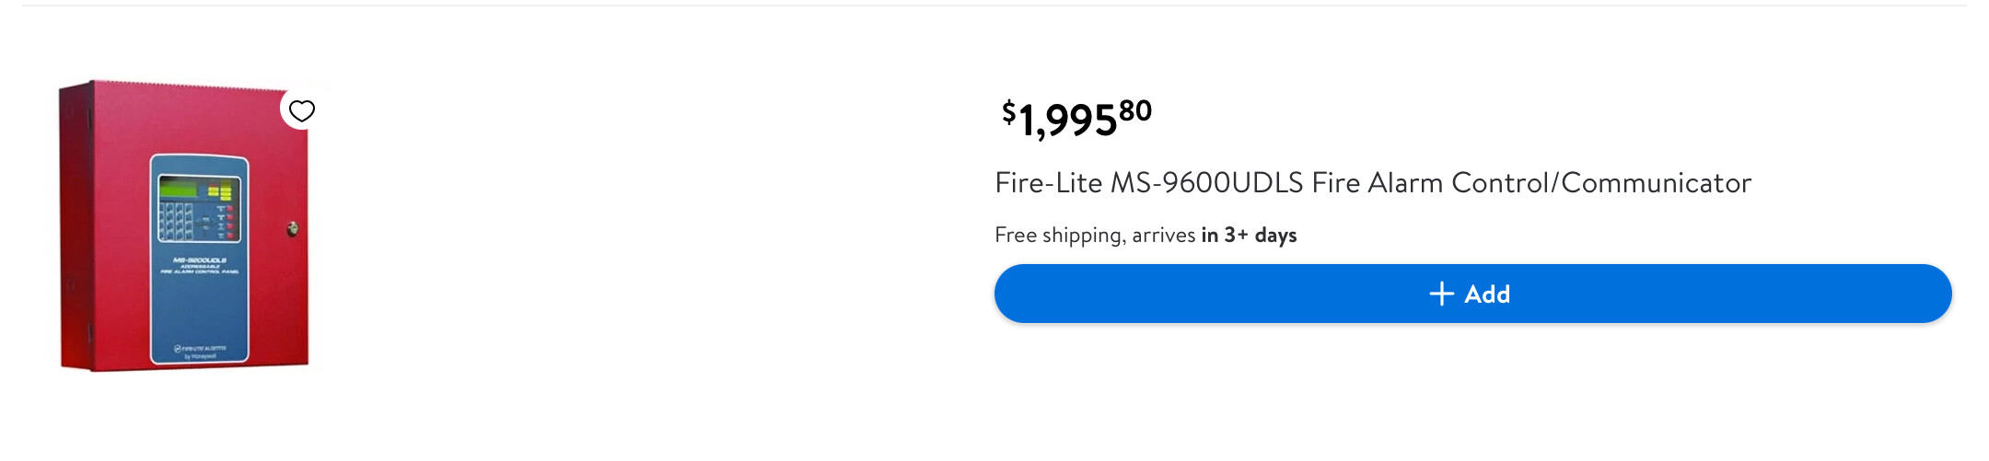Screen dimensions: 1989x461
Task: Click the superscript 80 cents in price
Action: (1135, 110)
